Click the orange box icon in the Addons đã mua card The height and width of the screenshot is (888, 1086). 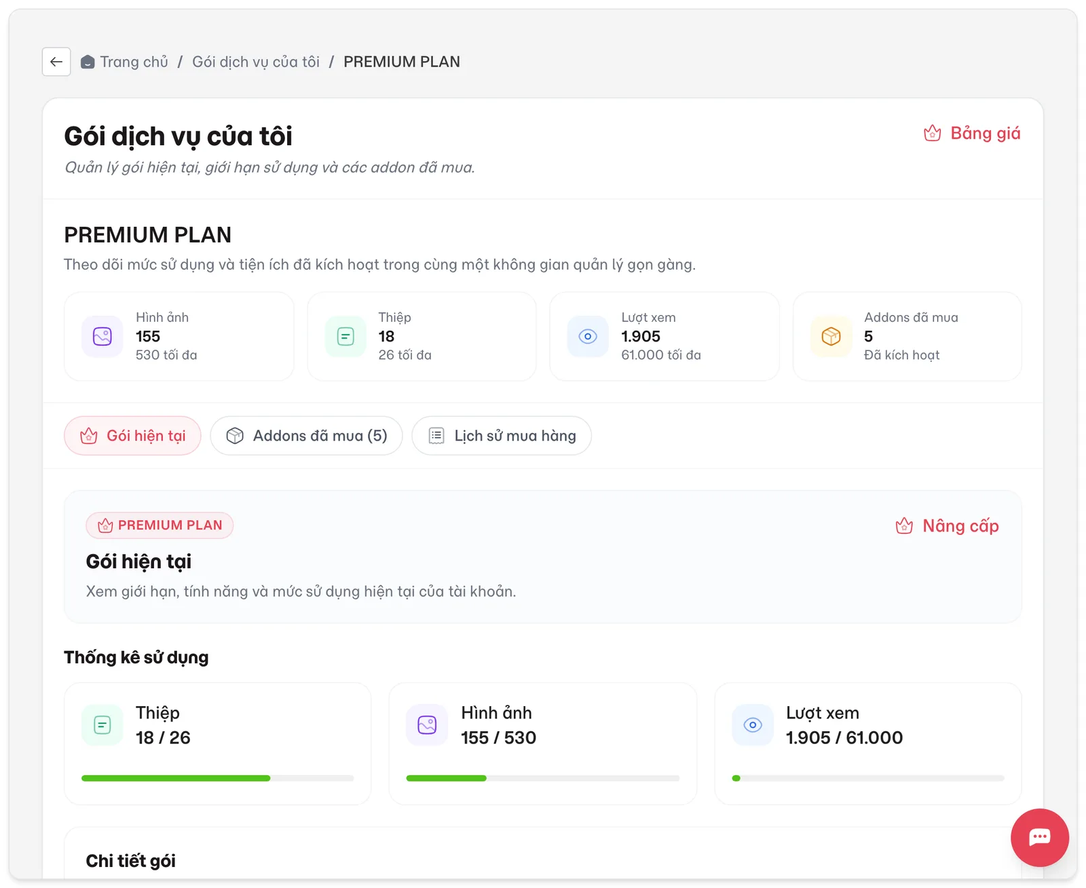click(x=831, y=336)
